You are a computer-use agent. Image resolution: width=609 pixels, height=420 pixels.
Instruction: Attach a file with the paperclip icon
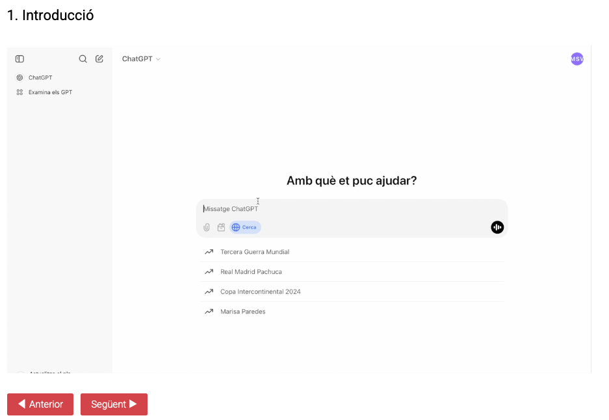(x=207, y=227)
